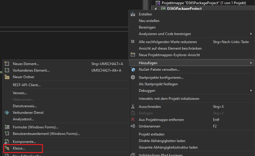255x156 pixels.
Task: Click the Formular (Windows Forms) icon
Action: tap(7, 127)
